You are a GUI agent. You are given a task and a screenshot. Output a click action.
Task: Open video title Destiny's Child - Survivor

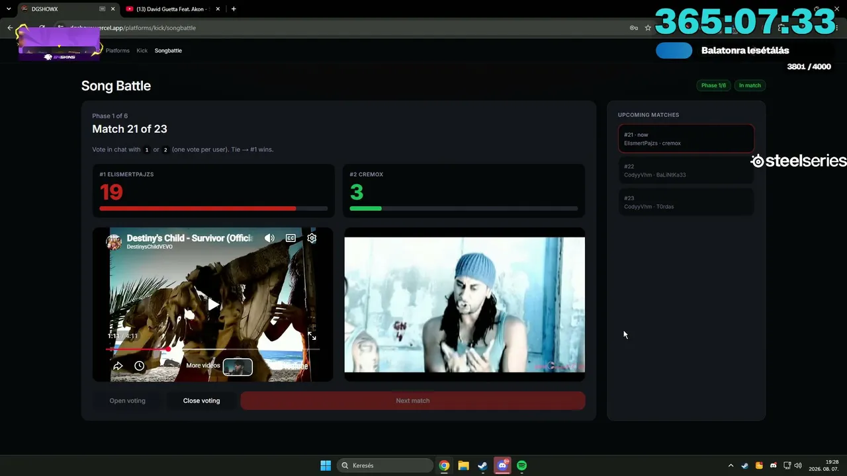(189, 238)
